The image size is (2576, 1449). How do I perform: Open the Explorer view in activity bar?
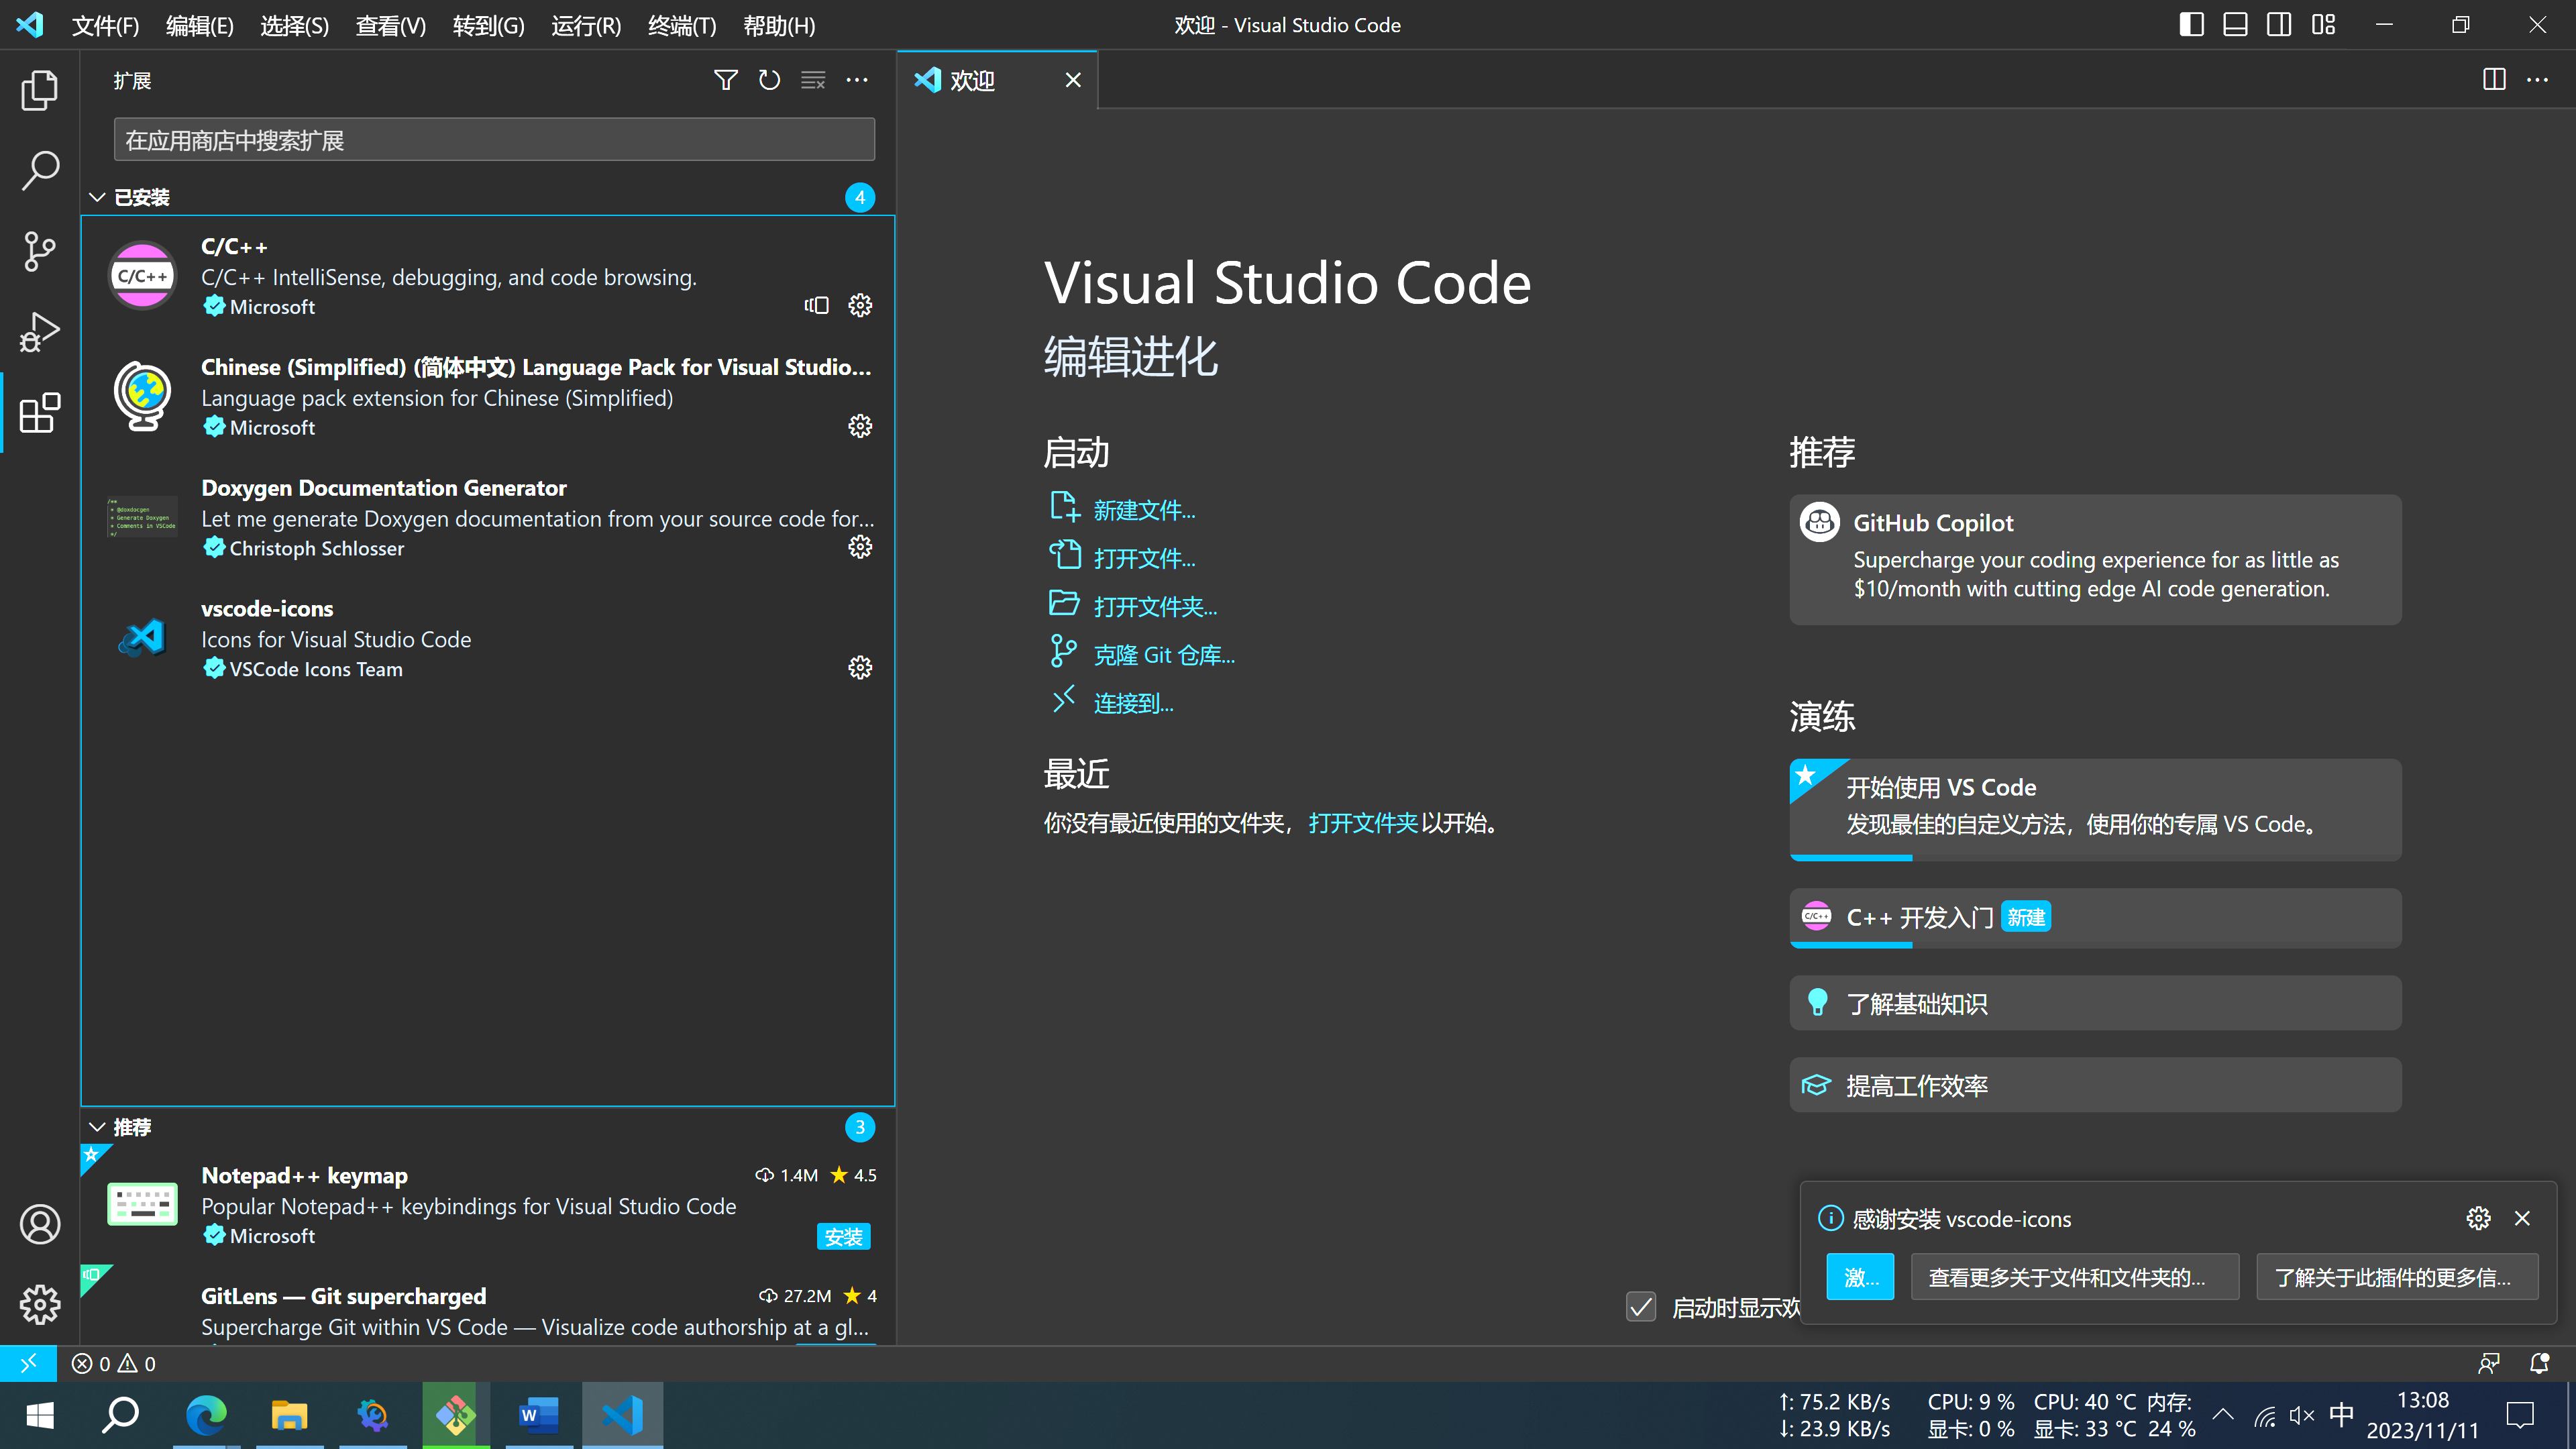point(40,90)
